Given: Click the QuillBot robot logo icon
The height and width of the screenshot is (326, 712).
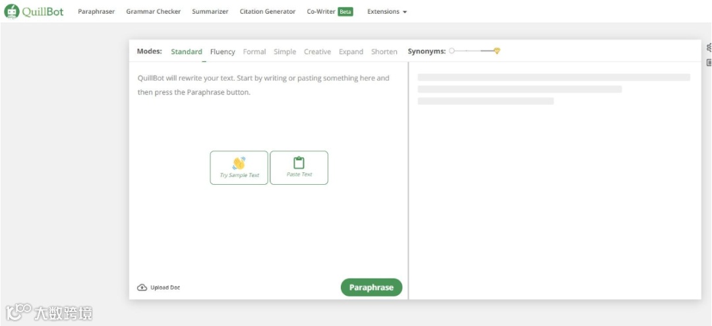Looking at the screenshot, I should (x=11, y=11).
